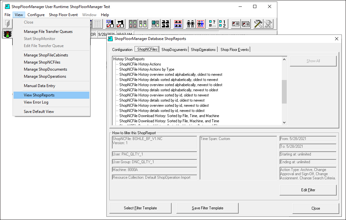Click the Close button in ShopReports dialog
The width and height of the screenshot is (346, 220).
click(x=316, y=208)
